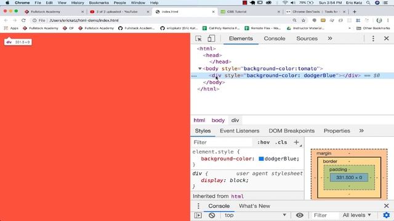Viewport: 394px width, 221px height.
Task: Click the margin region of box model
Action: [324, 153]
